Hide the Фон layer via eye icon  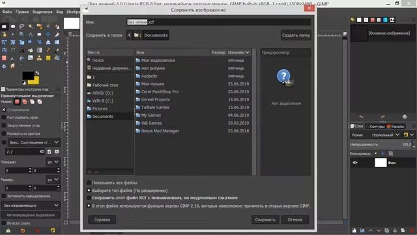coord(355,163)
